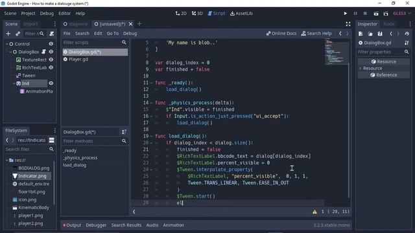Toggle visibility of Ind node
The width and height of the screenshot is (415, 233).
click(51, 83)
